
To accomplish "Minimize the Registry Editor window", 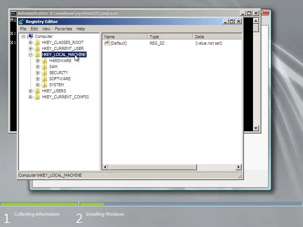I will (x=225, y=22).
